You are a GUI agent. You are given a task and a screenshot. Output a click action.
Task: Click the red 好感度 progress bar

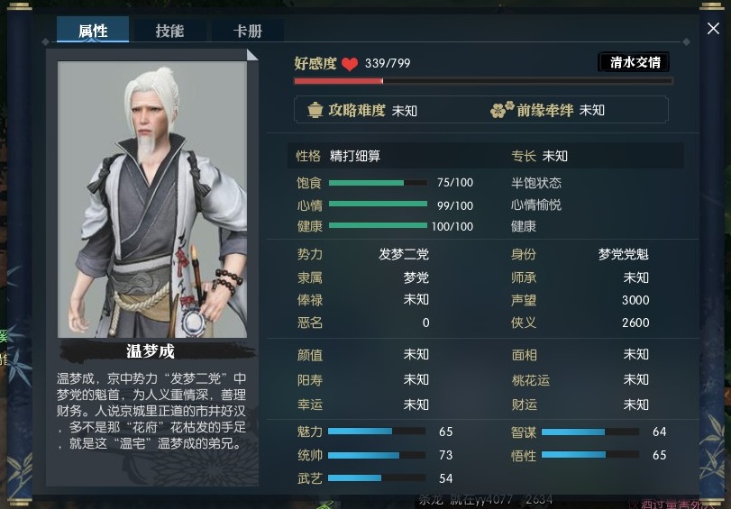point(483,81)
